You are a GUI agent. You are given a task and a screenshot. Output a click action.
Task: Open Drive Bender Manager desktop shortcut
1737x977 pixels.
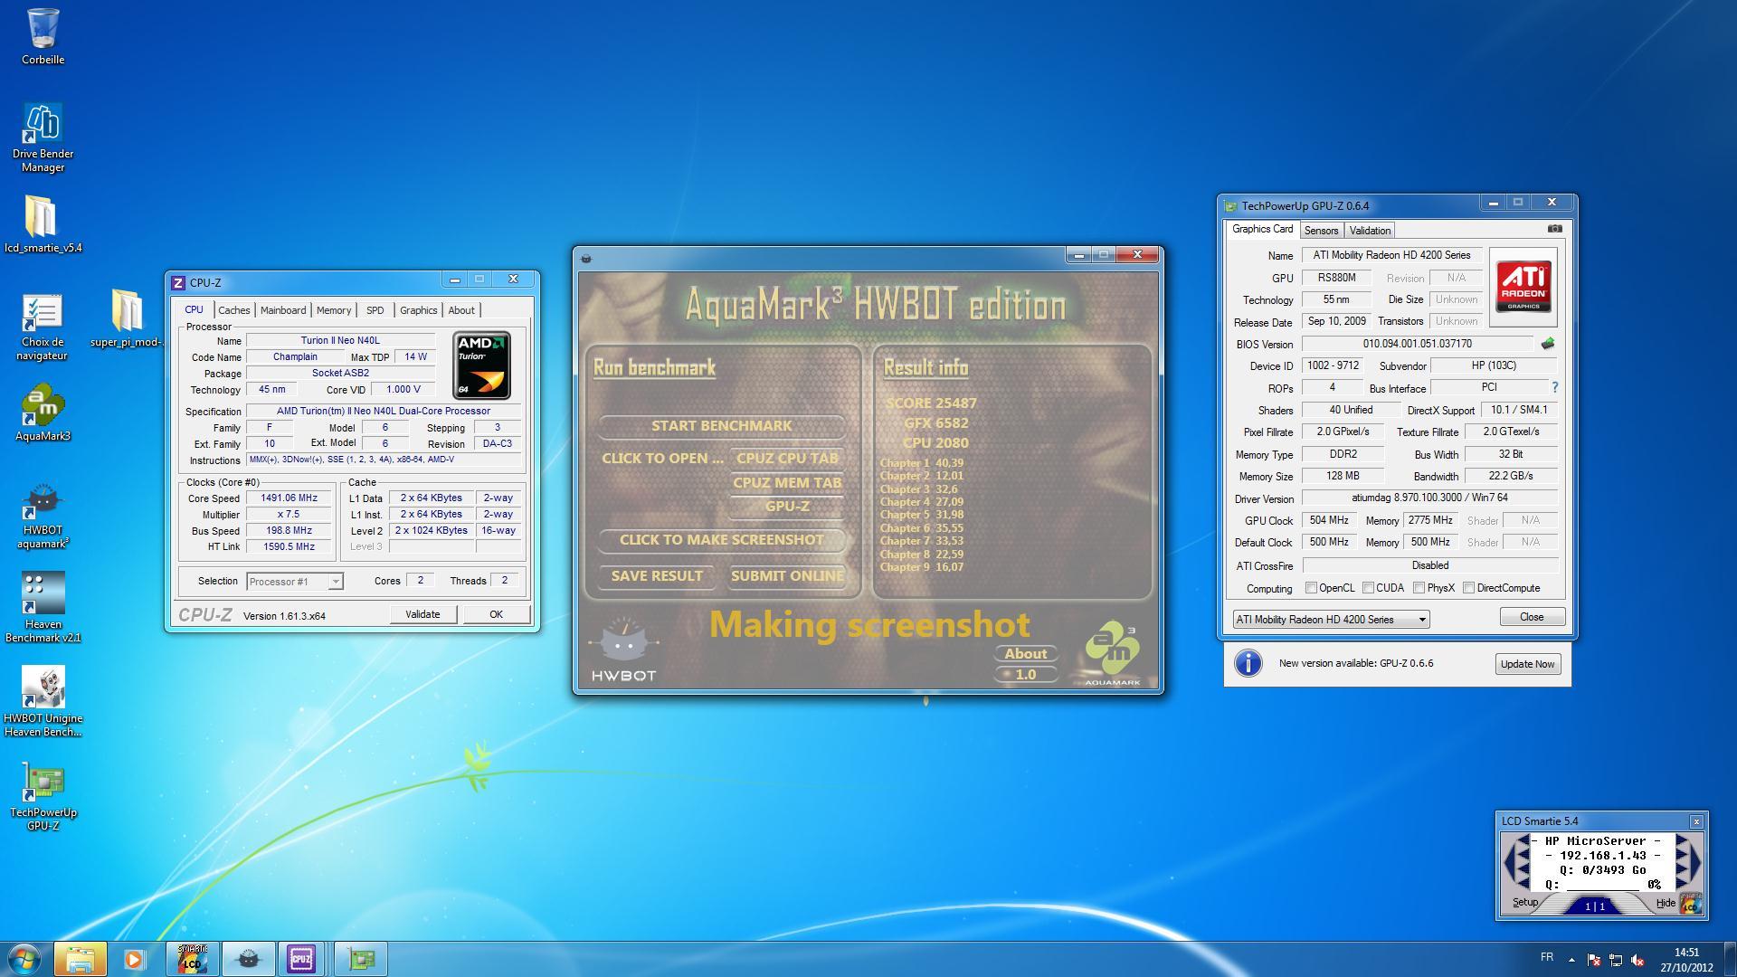pos(43,138)
